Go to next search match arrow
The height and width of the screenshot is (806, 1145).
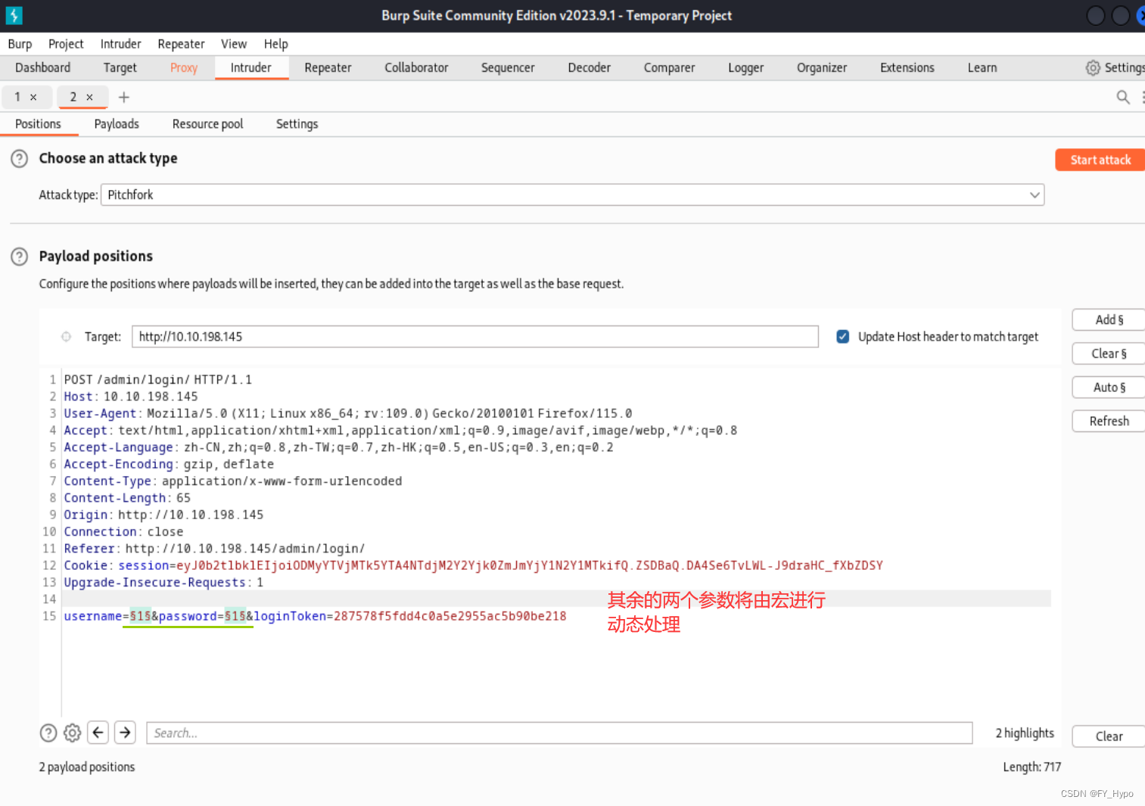point(126,732)
